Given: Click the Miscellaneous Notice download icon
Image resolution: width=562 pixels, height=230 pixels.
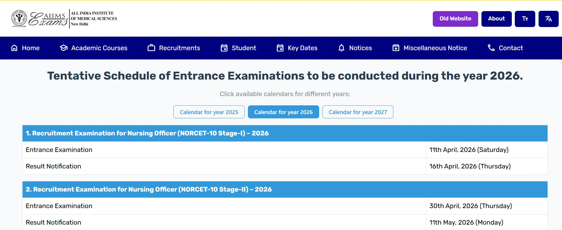Looking at the screenshot, I should tap(396, 48).
